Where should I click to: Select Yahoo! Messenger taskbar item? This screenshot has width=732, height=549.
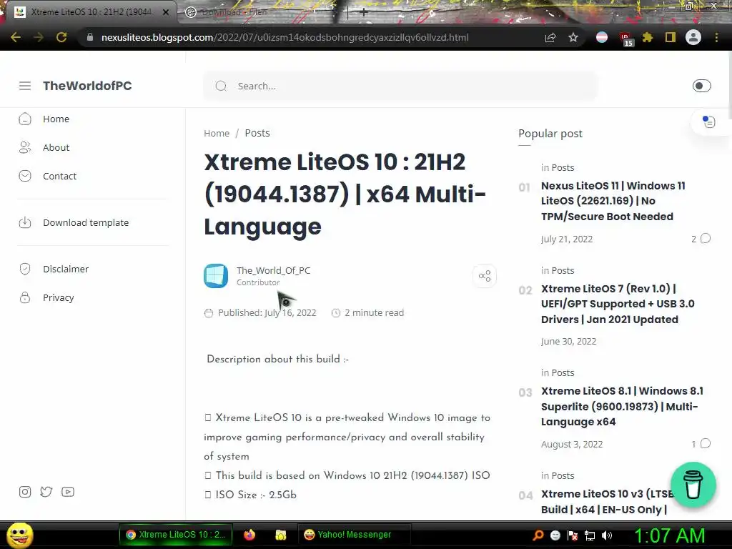tap(354, 535)
